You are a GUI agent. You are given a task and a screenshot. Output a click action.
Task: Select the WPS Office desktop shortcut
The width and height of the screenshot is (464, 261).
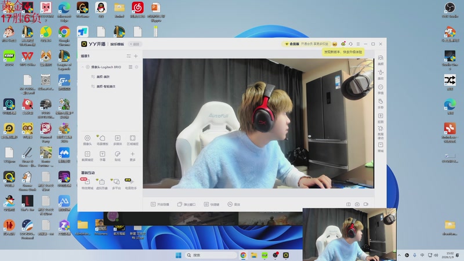pos(27,59)
